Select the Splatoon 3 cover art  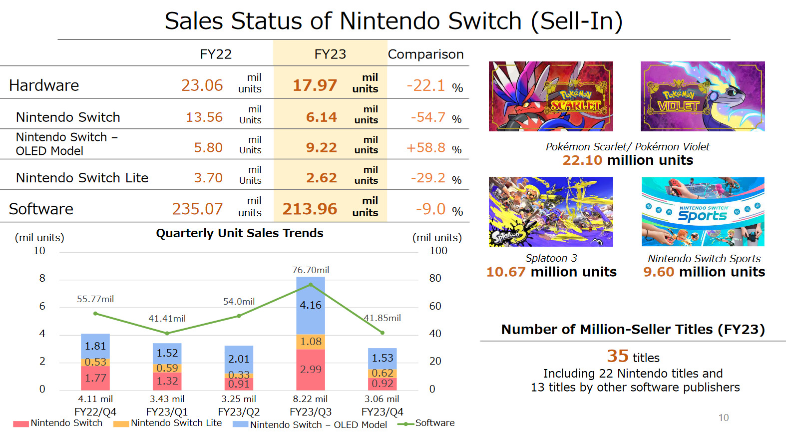(551, 212)
